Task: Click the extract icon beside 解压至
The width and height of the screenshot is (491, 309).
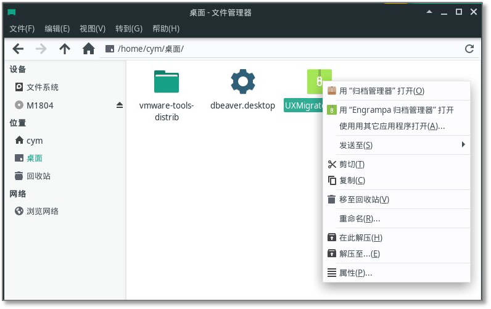Action: [332, 253]
